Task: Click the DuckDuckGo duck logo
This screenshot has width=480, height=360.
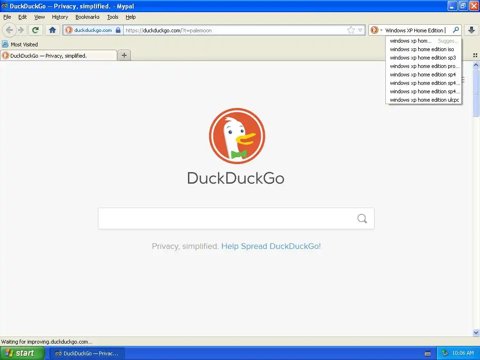Action: 237,136
